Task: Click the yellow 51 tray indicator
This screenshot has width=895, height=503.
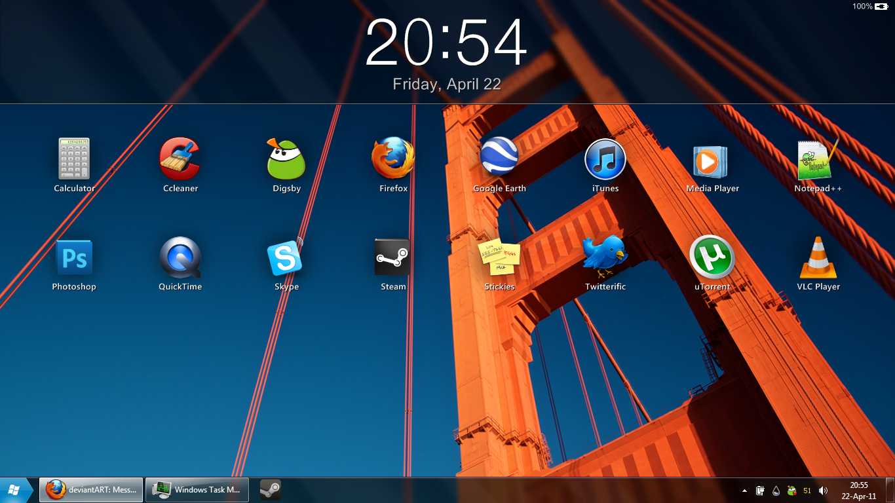Action: click(x=807, y=491)
